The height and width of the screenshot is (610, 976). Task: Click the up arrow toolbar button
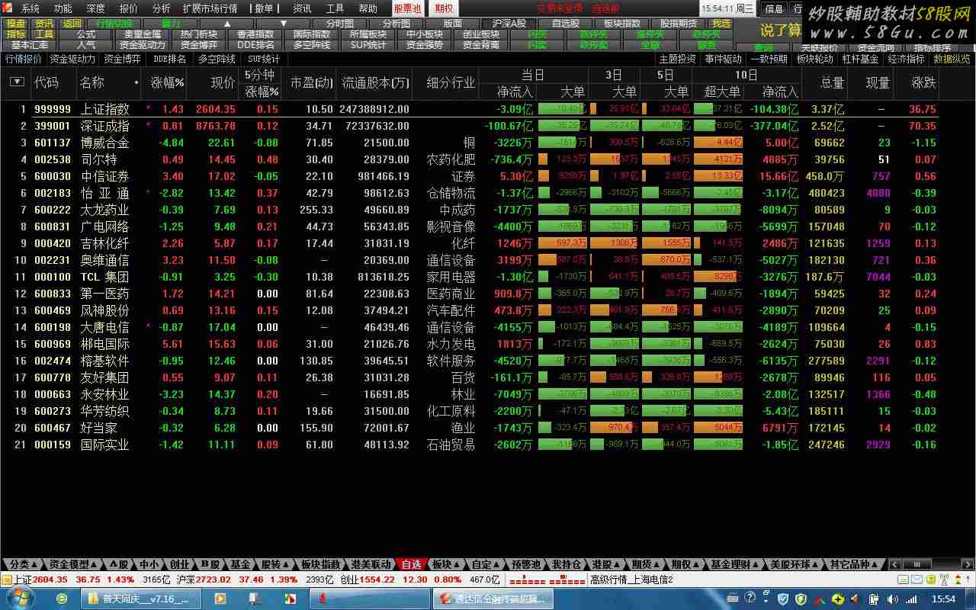pos(227,24)
